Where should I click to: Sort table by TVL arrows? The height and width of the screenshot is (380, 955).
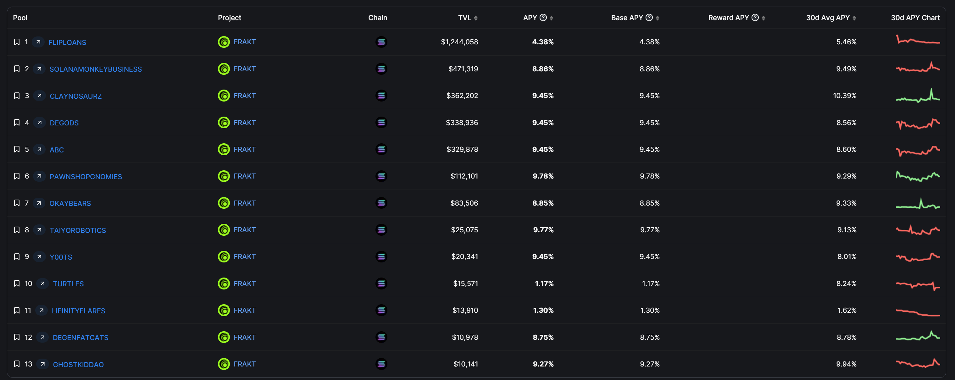(x=476, y=18)
